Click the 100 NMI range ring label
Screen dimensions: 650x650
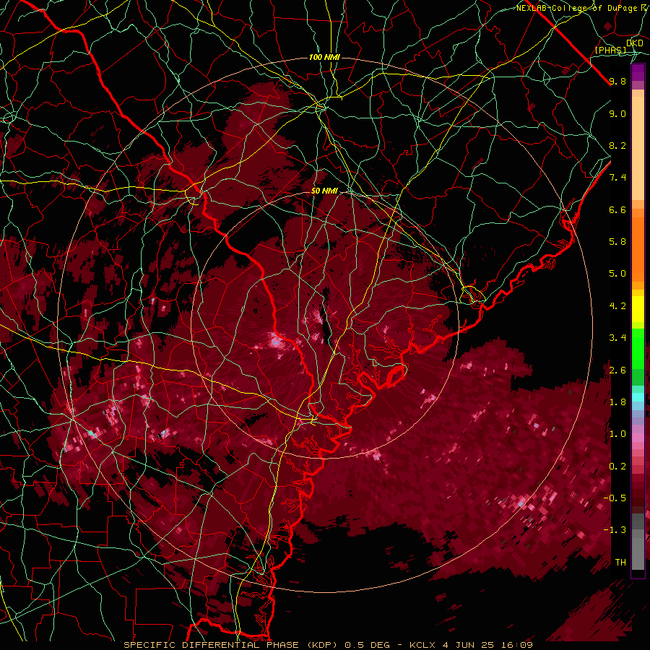click(324, 57)
